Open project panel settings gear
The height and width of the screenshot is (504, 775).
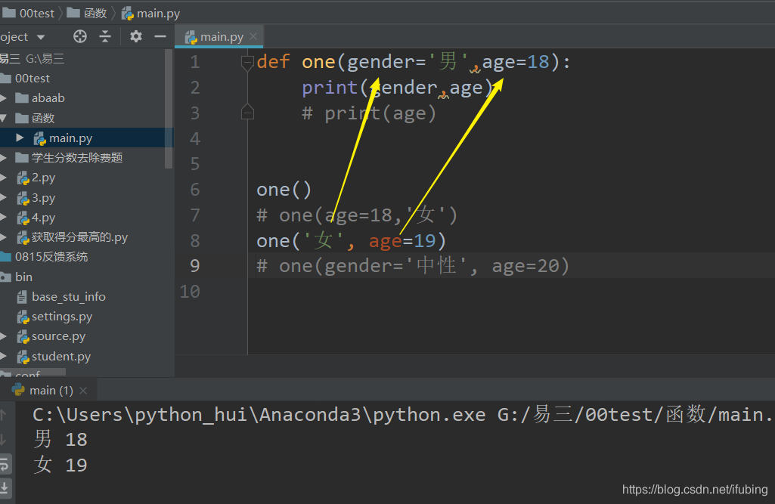136,36
